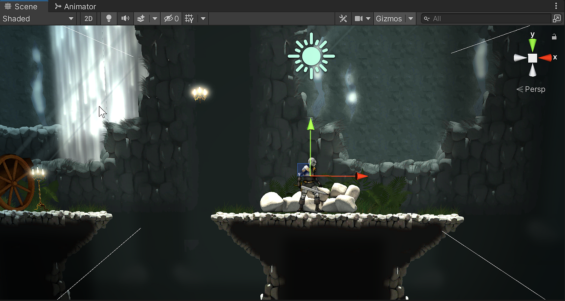Screen dimensions: 565x301
Task: Open the component editor tools icon
Action: 343,19
